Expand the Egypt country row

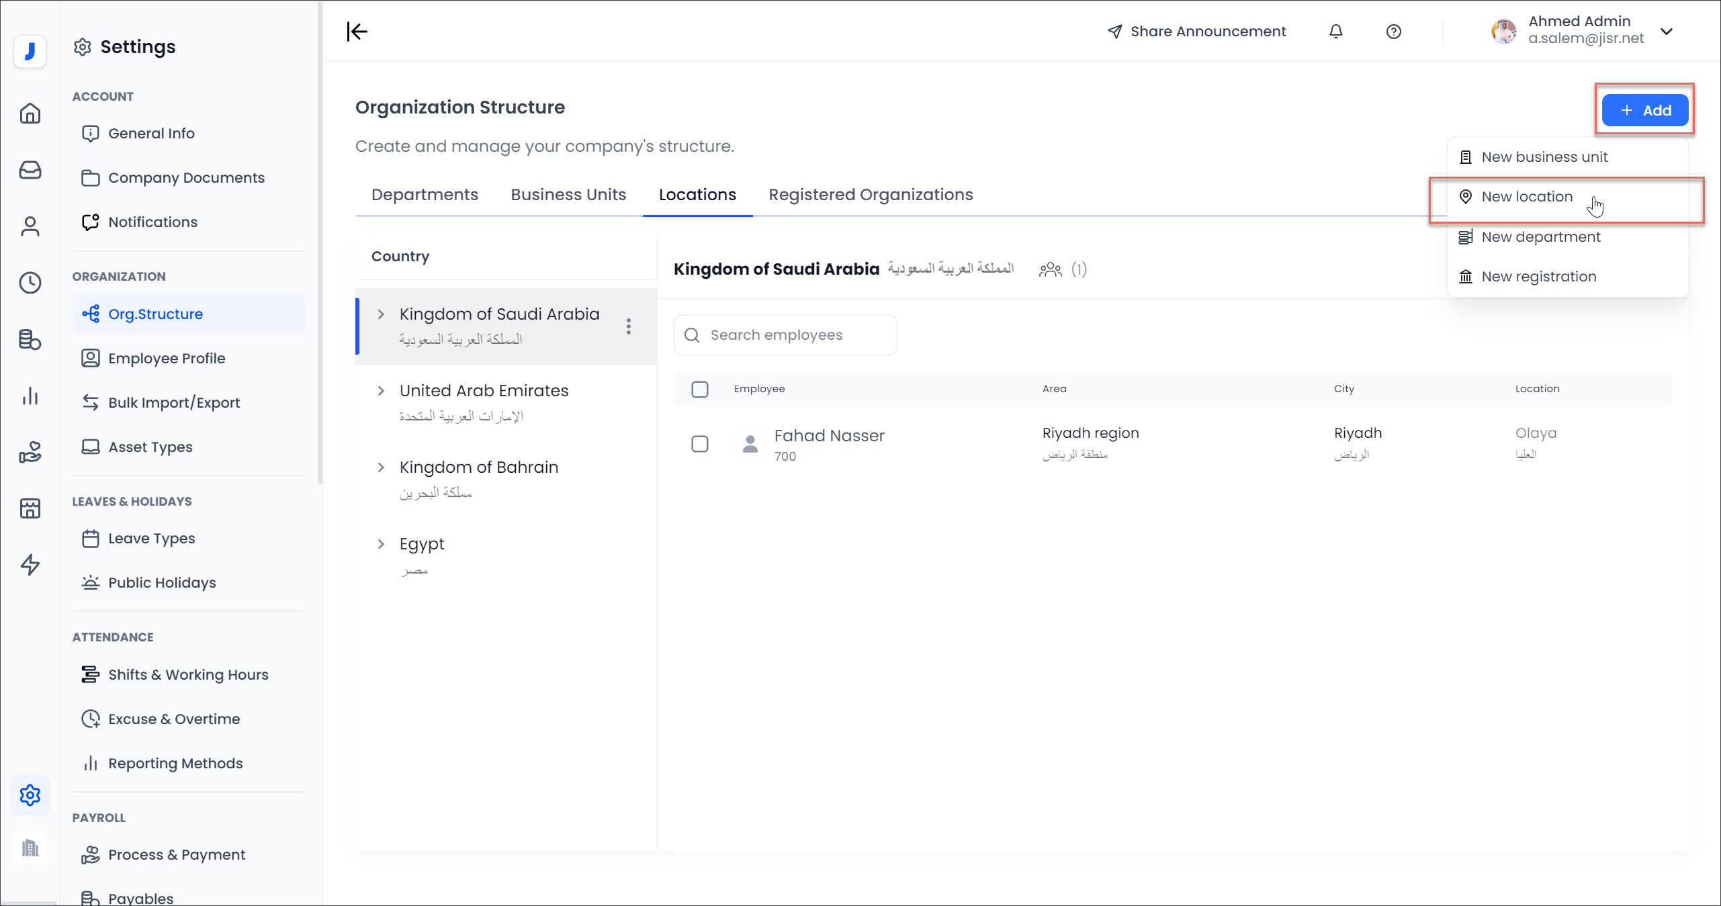click(x=381, y=544)
